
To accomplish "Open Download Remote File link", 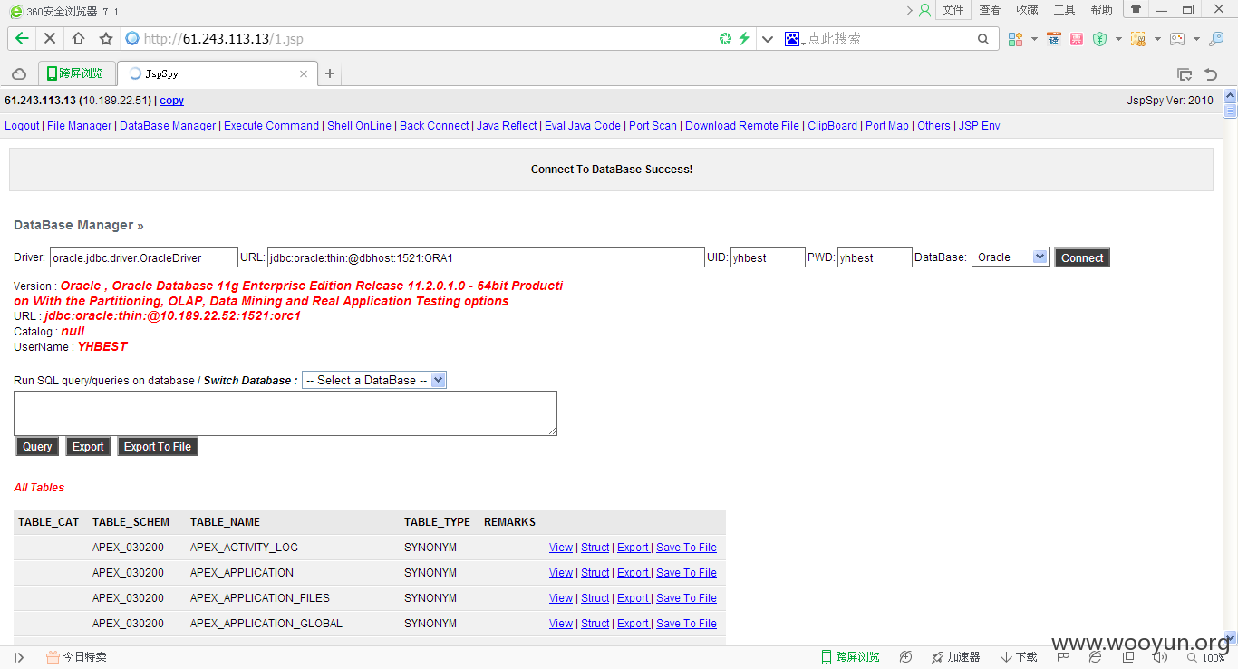I will point(742,126).
